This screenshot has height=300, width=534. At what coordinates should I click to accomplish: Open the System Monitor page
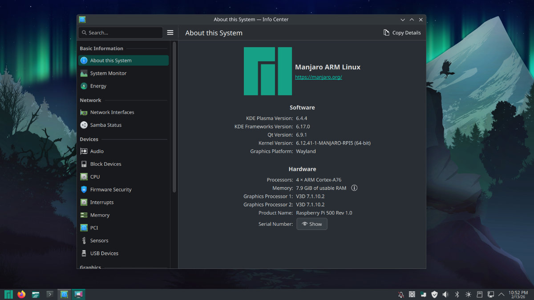(x=123, y=73)
